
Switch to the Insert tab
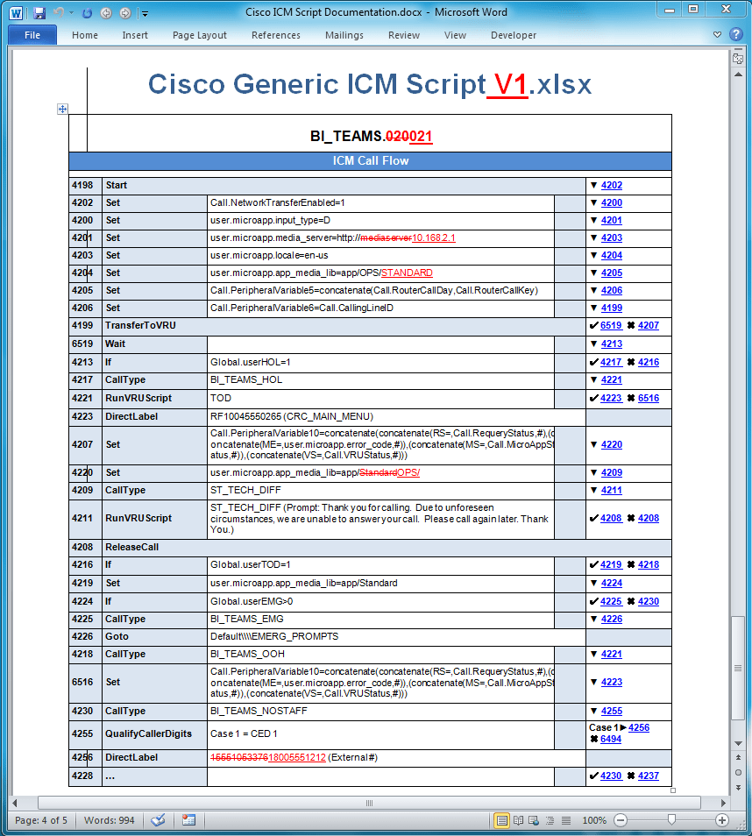click(135, 35)
